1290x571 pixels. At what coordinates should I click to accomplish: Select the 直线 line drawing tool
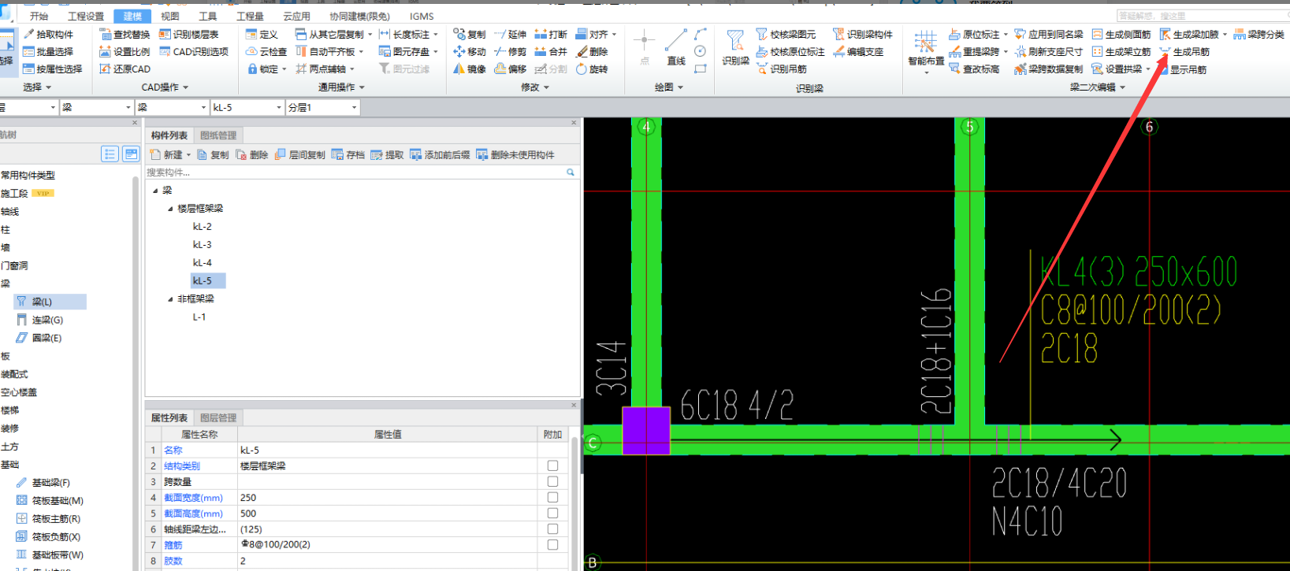pyautogui.click(x=676, y=47)
